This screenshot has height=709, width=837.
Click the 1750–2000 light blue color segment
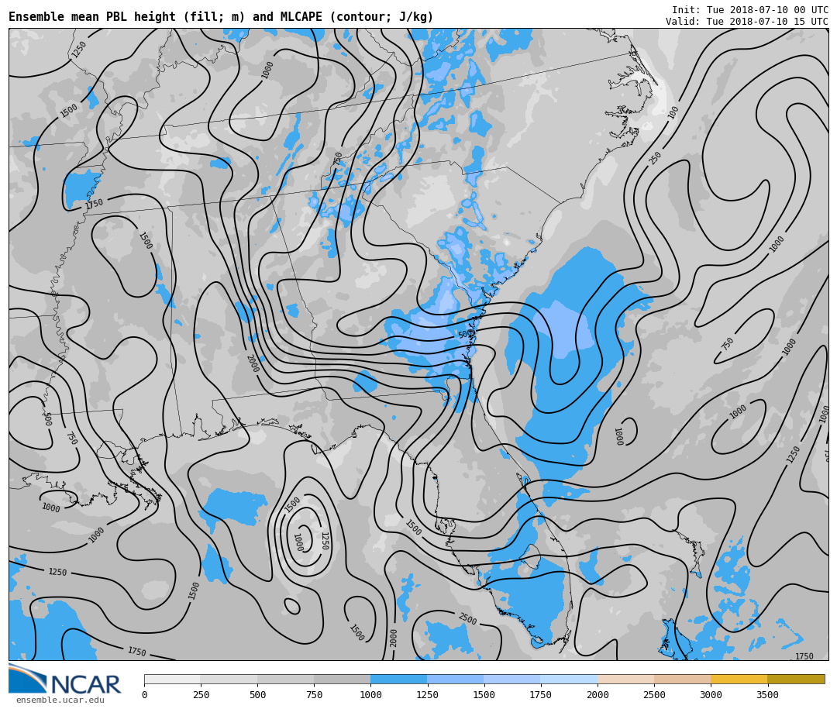pyautogui.click(x=569, y=679)
